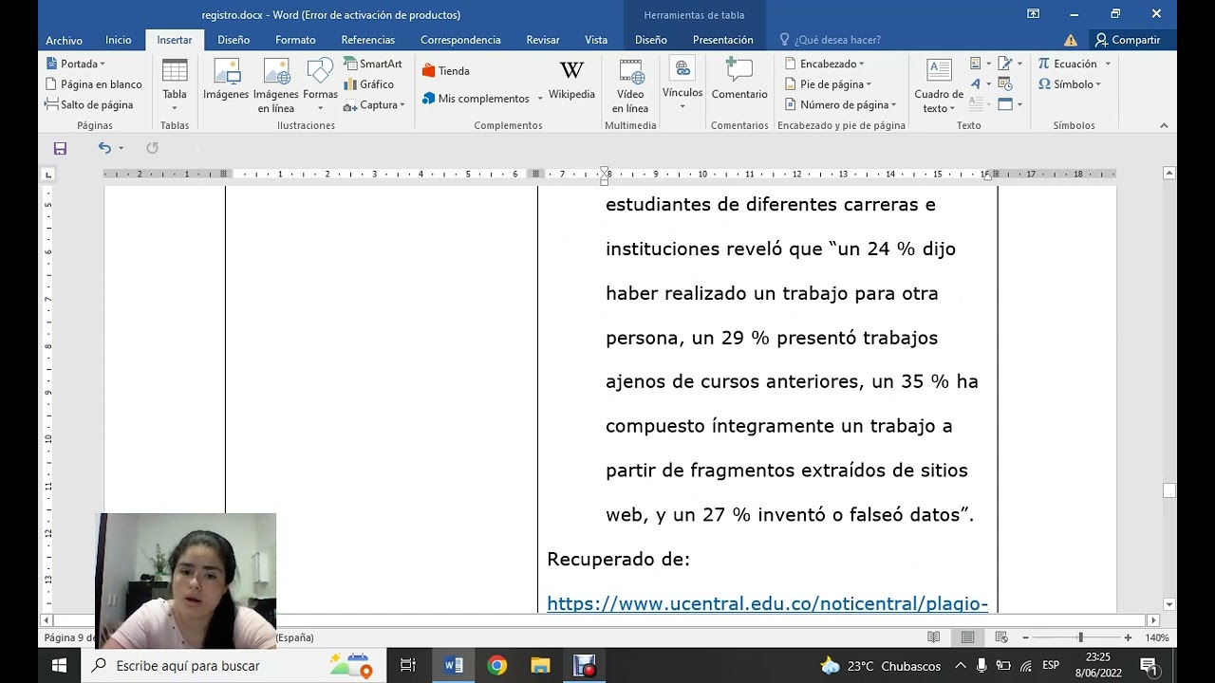Image resolution: width=1215 pixels, height=683 pixels.
Task: Collapse the ribbon with the arrow
Action: click(x=1164, y=125)
